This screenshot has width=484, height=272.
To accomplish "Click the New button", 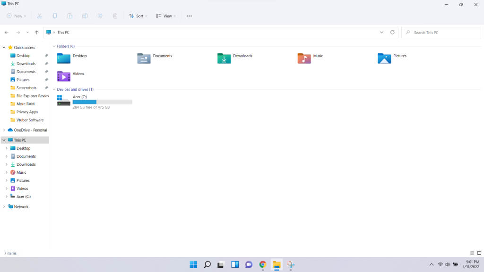I will (x=16, y=16).
